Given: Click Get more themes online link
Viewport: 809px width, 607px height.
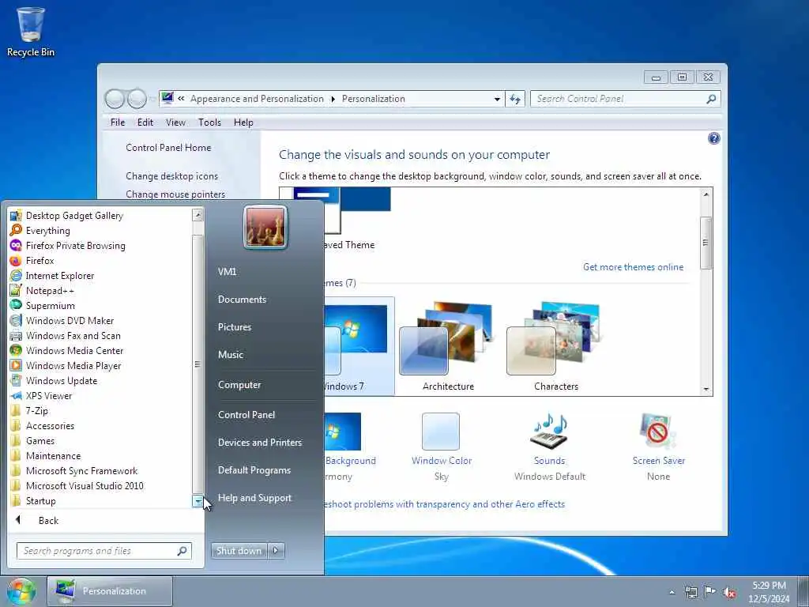Looking at the screenshot, I should click(633, 267).
